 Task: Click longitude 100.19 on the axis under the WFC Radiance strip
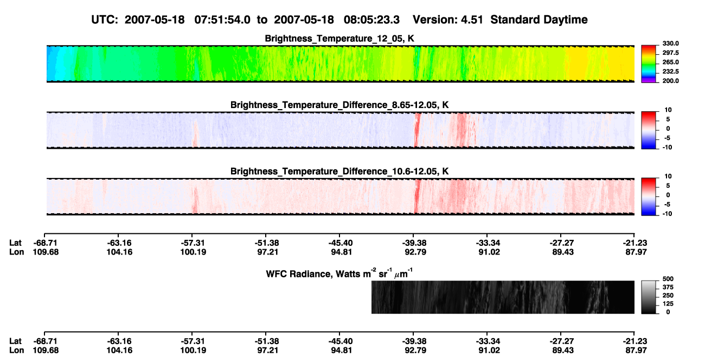click(x=193, y=350)
